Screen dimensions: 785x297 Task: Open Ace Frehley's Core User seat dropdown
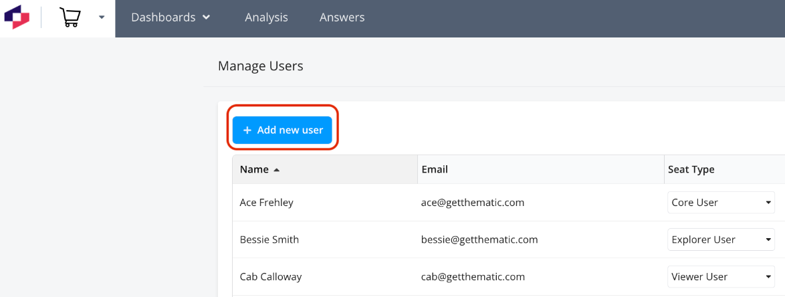click(721, 202)
